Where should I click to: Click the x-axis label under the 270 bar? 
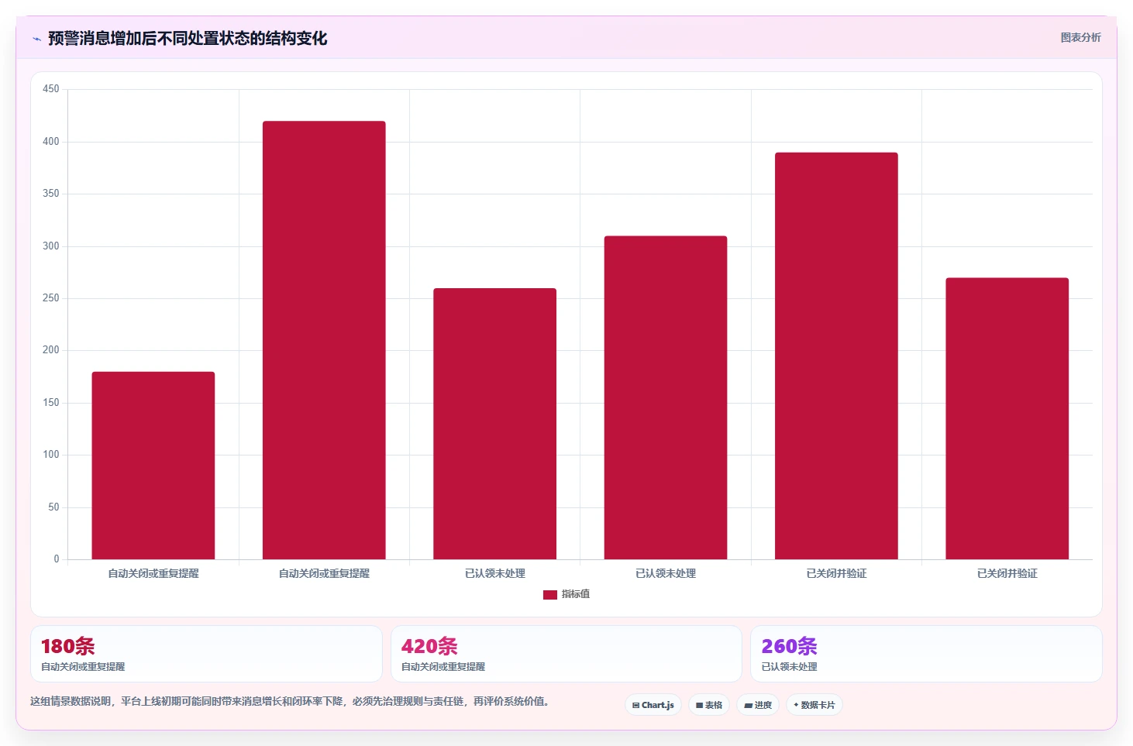[x=1007, y=574]
